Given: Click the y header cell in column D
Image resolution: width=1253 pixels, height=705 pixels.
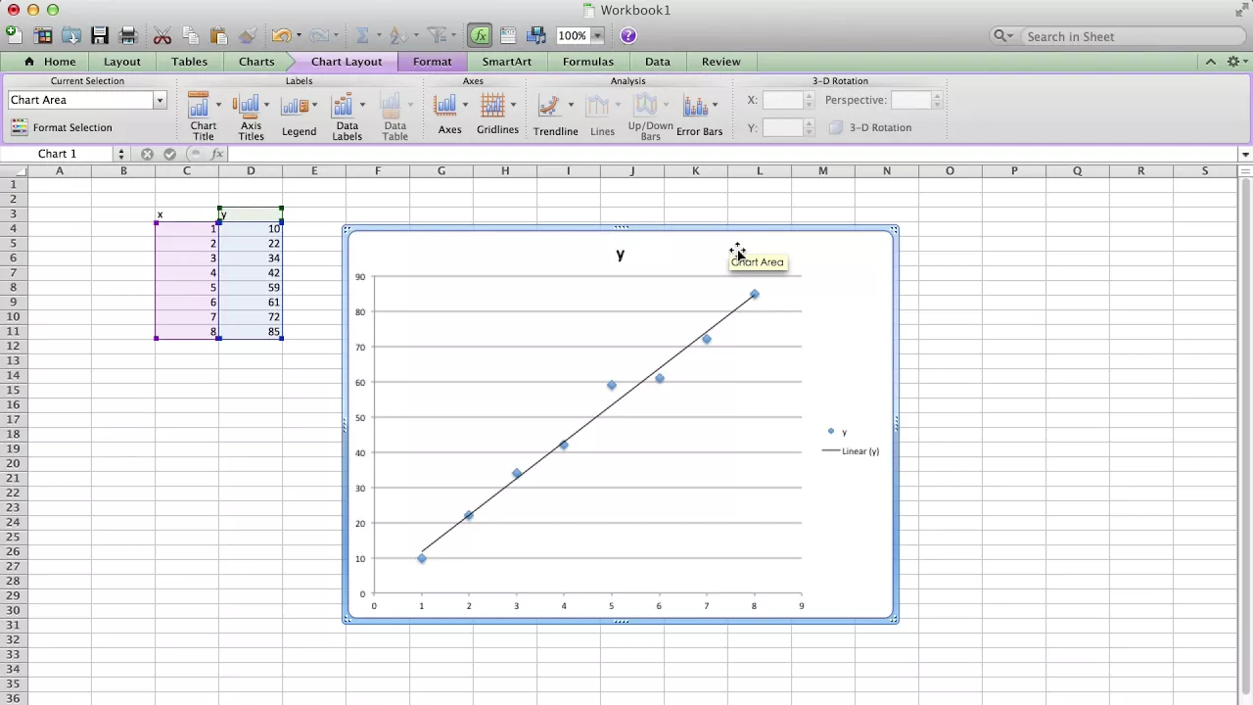Looking at the screenshot, I should (251, 214).
